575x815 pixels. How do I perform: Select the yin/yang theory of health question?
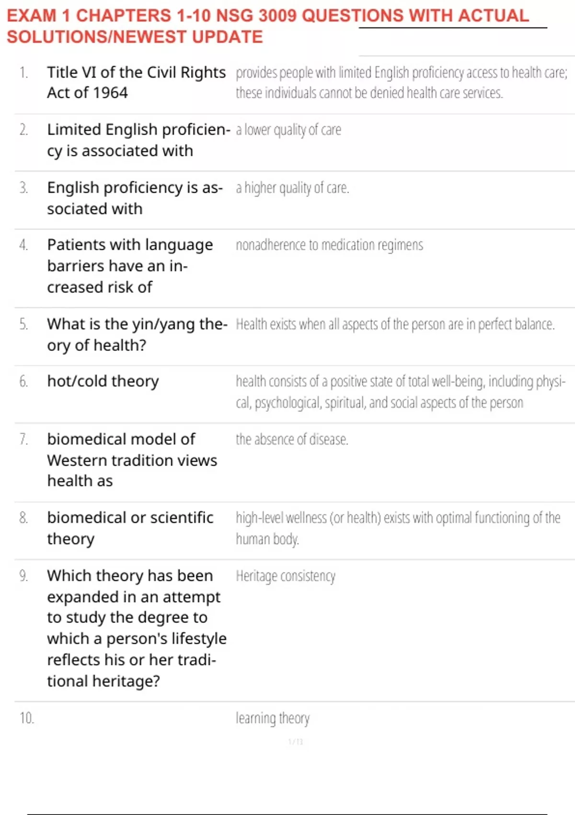[137, 335]
